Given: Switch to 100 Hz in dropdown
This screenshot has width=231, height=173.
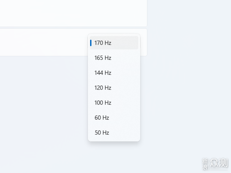Looking at the screenshot, I should (x=114, y=103).
